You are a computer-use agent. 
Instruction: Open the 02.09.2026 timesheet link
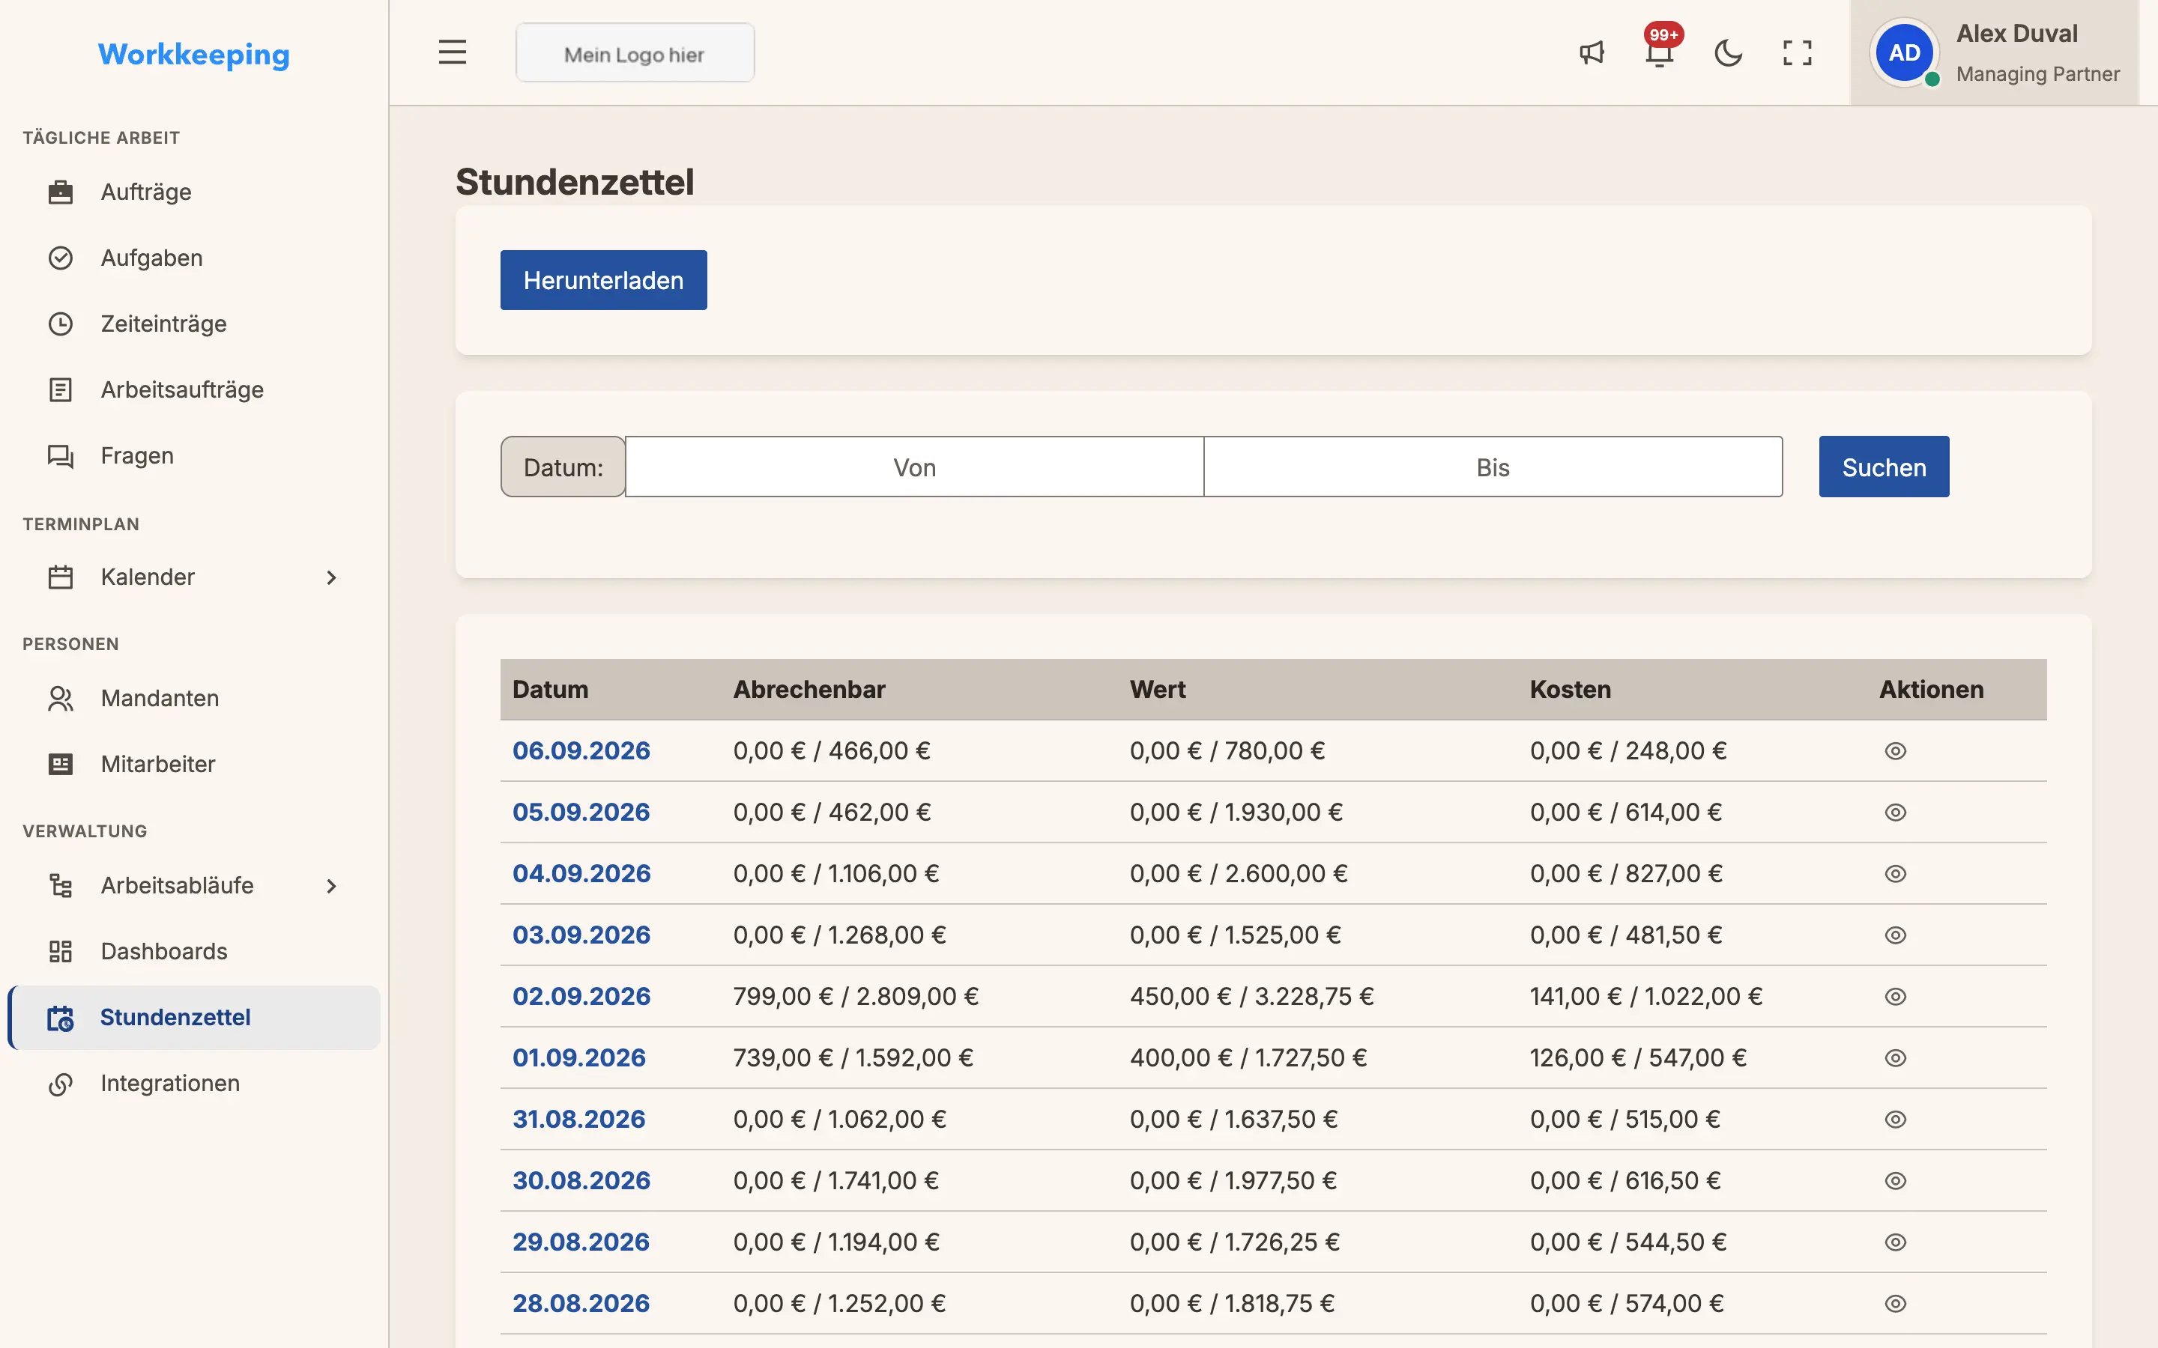click(x=581, y=996)
